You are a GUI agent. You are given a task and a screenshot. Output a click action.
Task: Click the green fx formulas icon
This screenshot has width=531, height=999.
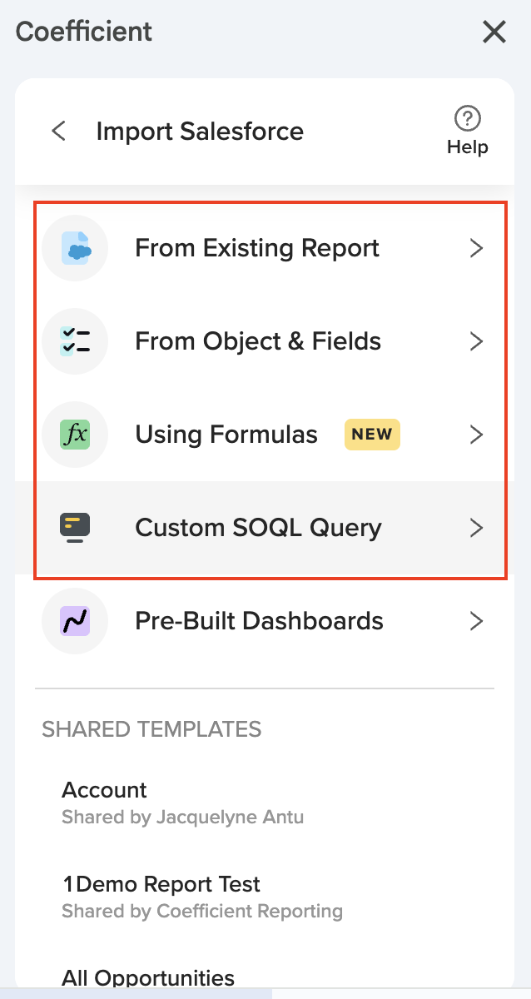tap(75, 435)
